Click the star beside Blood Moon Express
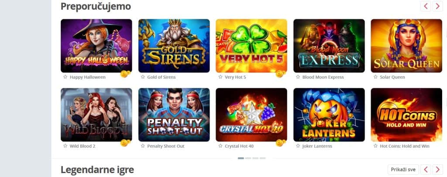This screenshot has height=177, width=447. 298,77
